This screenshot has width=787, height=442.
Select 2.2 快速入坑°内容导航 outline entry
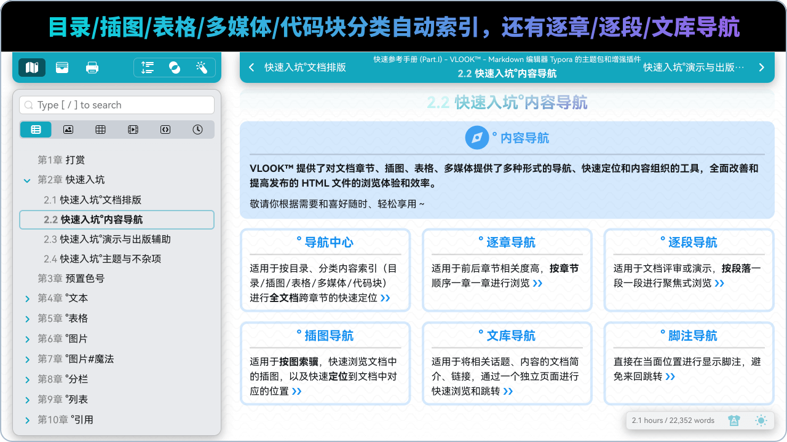point(117,220)
